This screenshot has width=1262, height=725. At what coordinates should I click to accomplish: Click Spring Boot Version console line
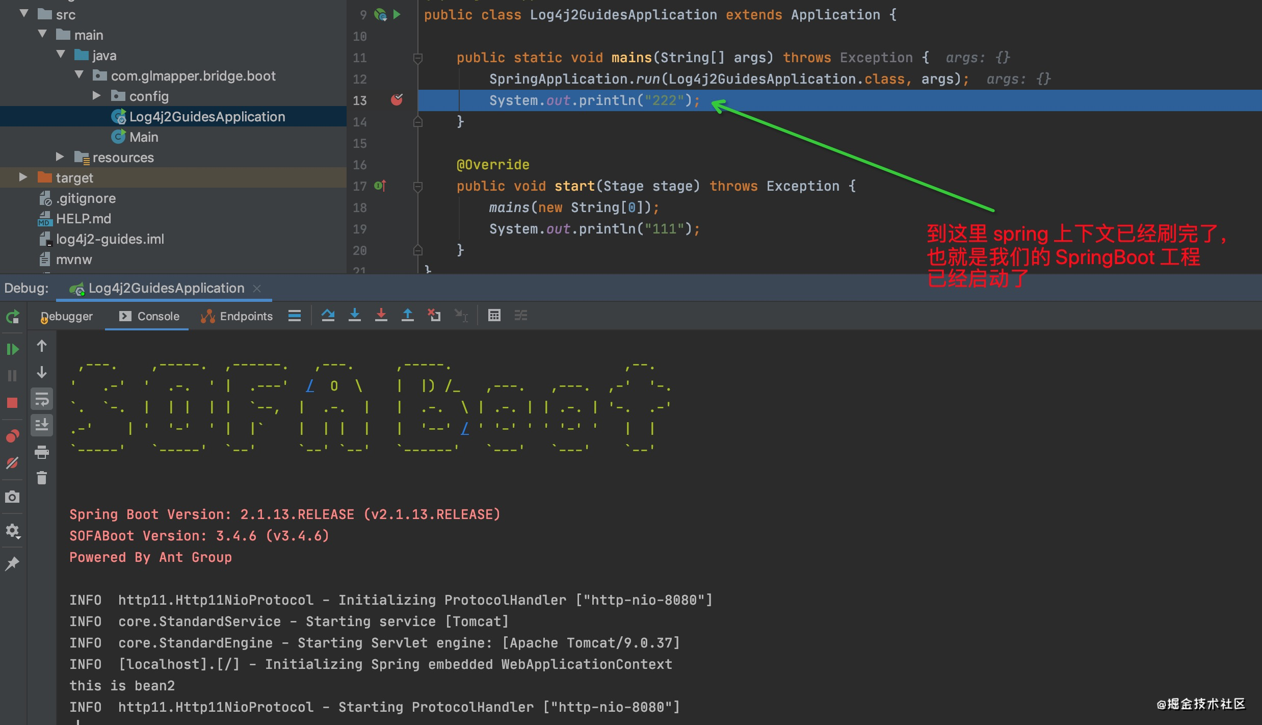click(285, 514)
